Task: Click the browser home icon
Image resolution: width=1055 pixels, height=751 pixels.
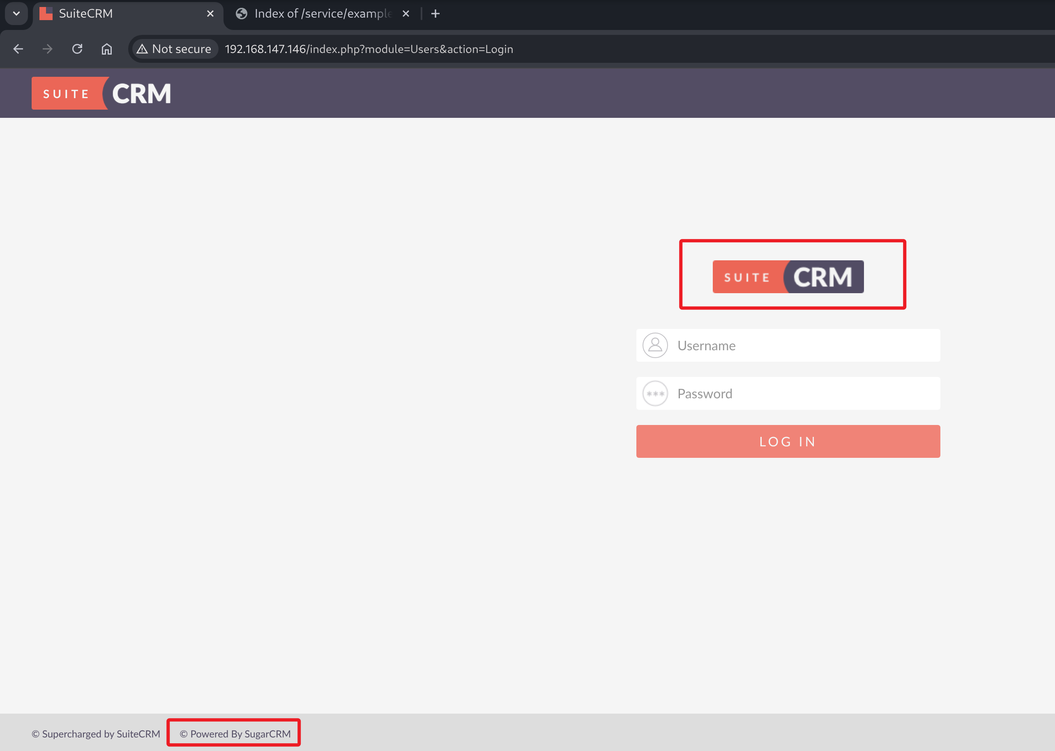Action: click(x=107, y=49)
